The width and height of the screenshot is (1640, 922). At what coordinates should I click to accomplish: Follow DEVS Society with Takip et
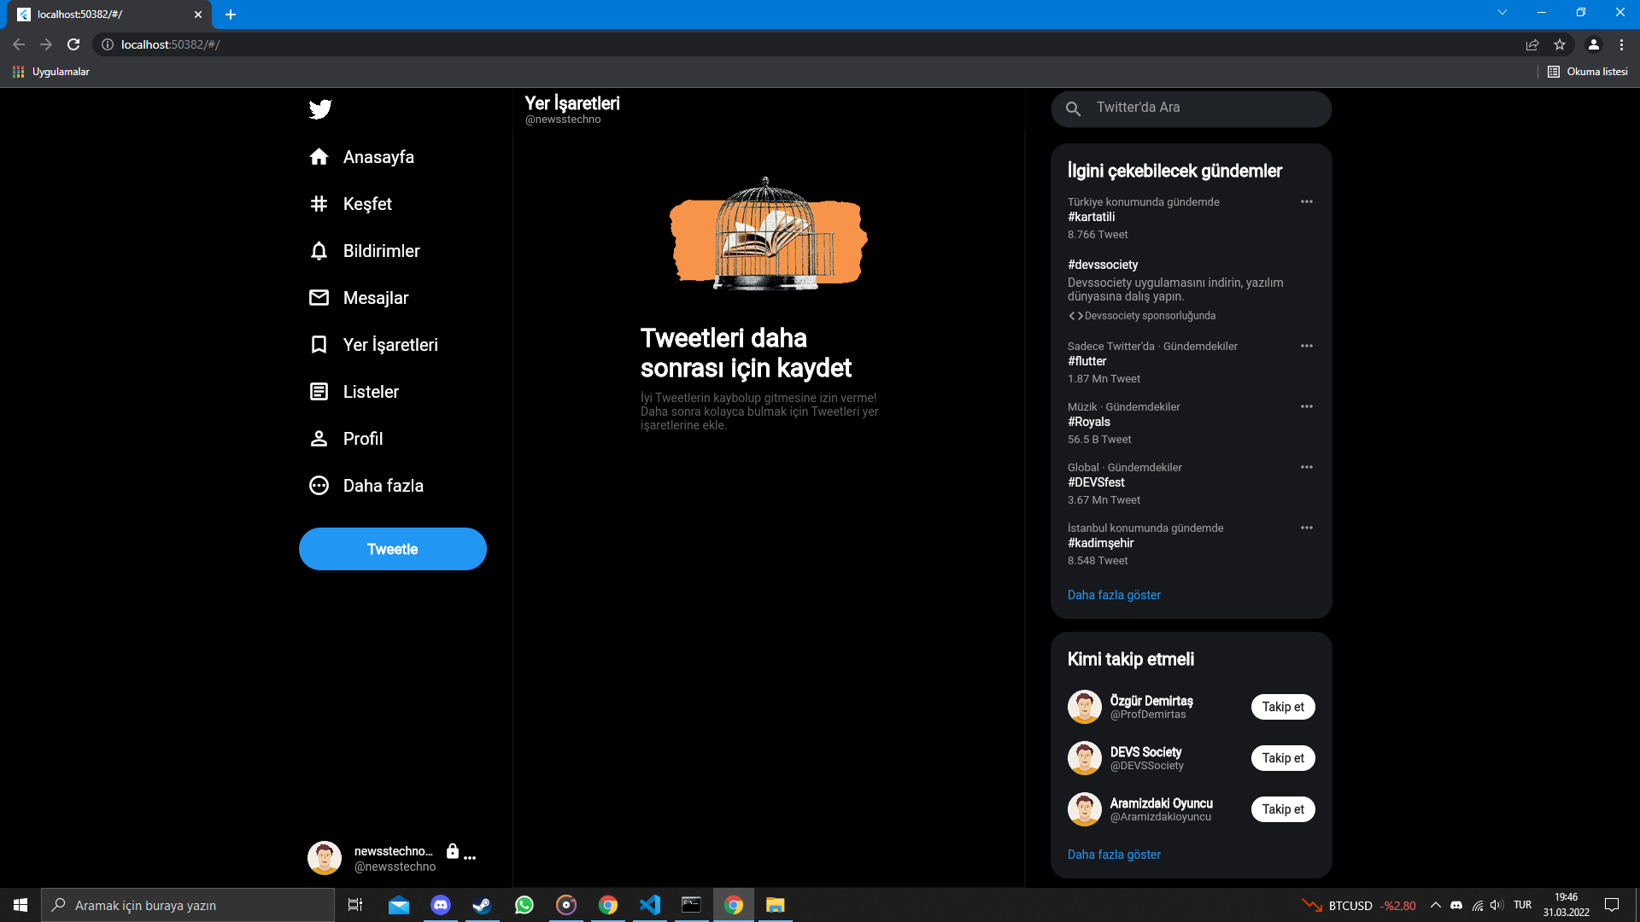click(1283, 758)
